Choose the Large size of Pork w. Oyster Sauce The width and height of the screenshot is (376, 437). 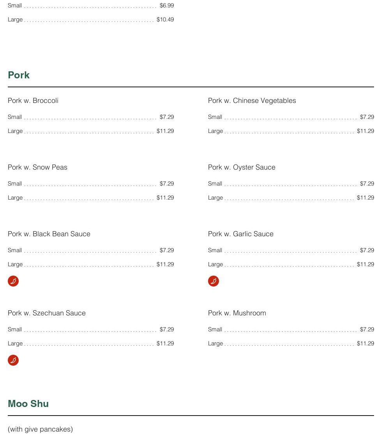tap(215, 198)
